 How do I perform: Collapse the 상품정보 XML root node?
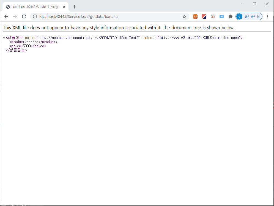[x=4, y=38]
